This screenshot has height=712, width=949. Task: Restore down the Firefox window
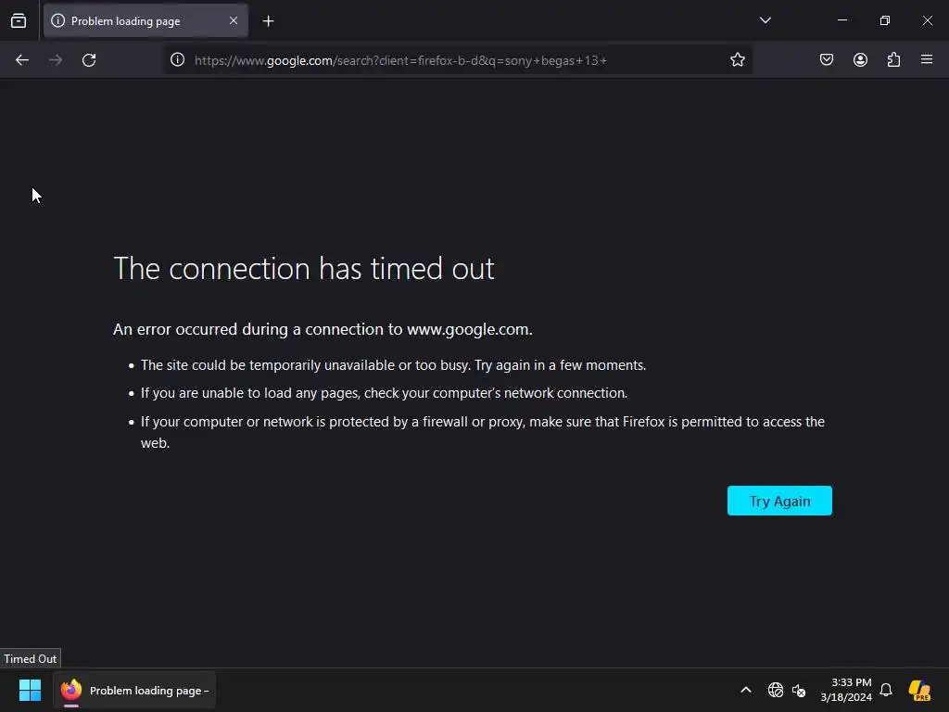(x=885, y=20)
